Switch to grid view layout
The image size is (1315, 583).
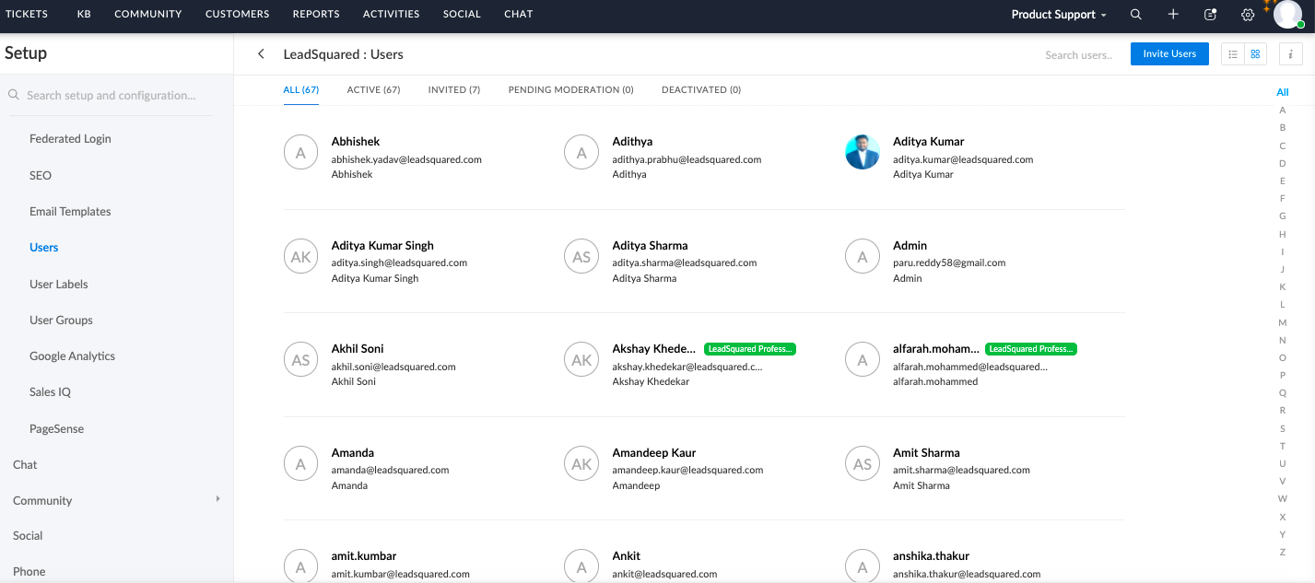click(x=1255, y=54)
